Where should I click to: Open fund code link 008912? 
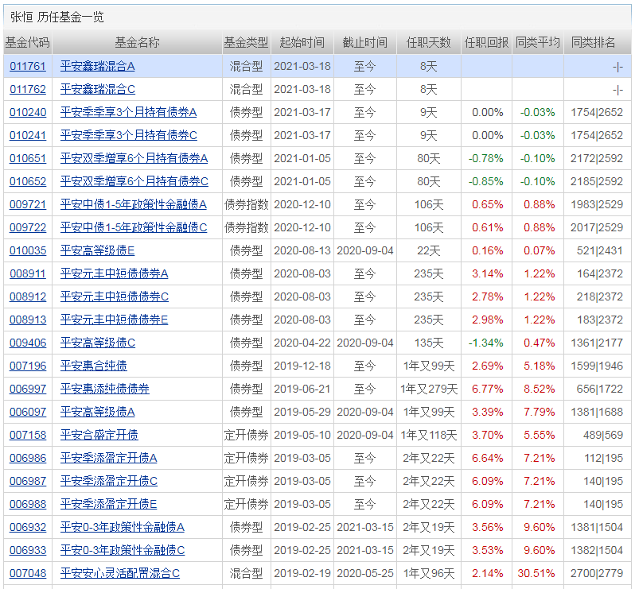(28, 297)
